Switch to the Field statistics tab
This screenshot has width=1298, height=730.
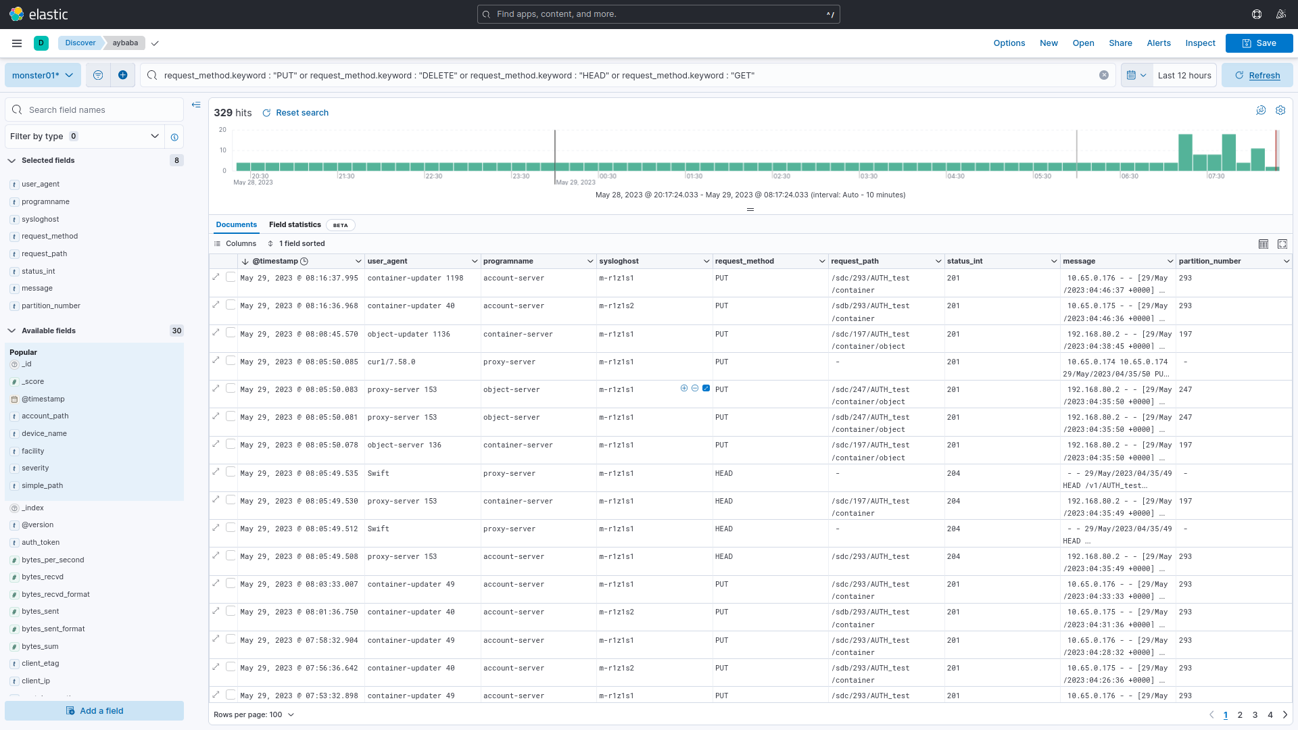pyautogui.click(x=295, y=225)
